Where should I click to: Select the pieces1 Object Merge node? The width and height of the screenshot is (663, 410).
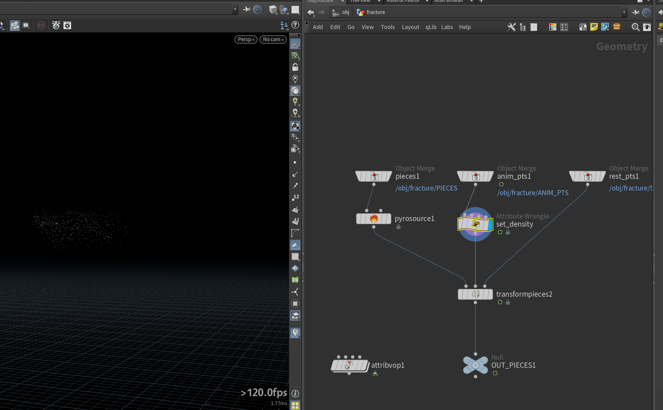(374, 176)
